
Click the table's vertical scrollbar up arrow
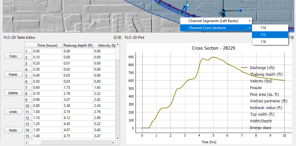tap(117, 45)
